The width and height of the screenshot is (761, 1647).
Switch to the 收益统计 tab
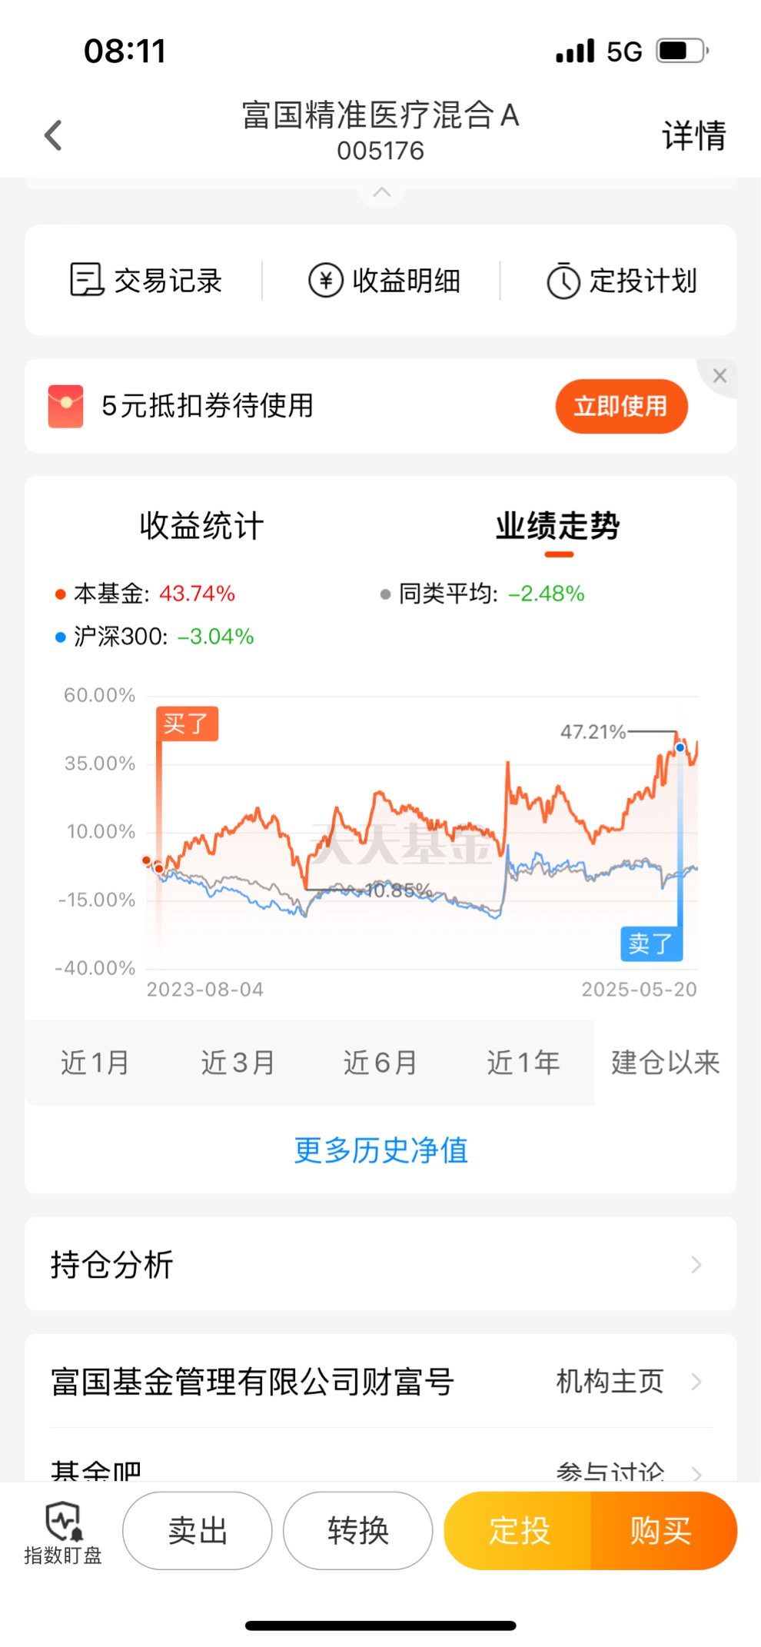point(201,526)
